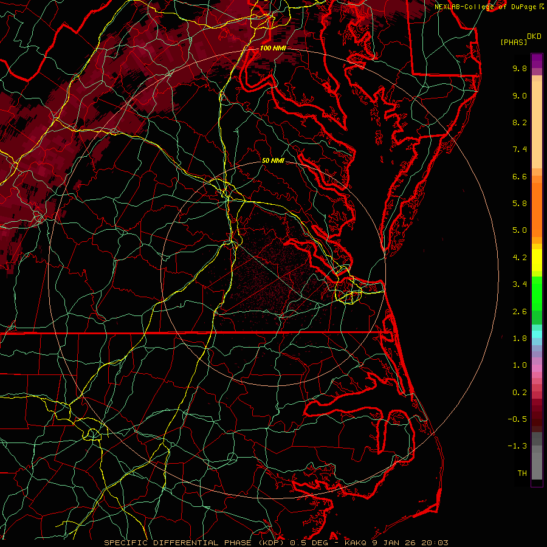Image resolution: width=547 pixels, height=547 pixels.
Task: Pick the purple band atop the color bar
Action: [537, 61]
